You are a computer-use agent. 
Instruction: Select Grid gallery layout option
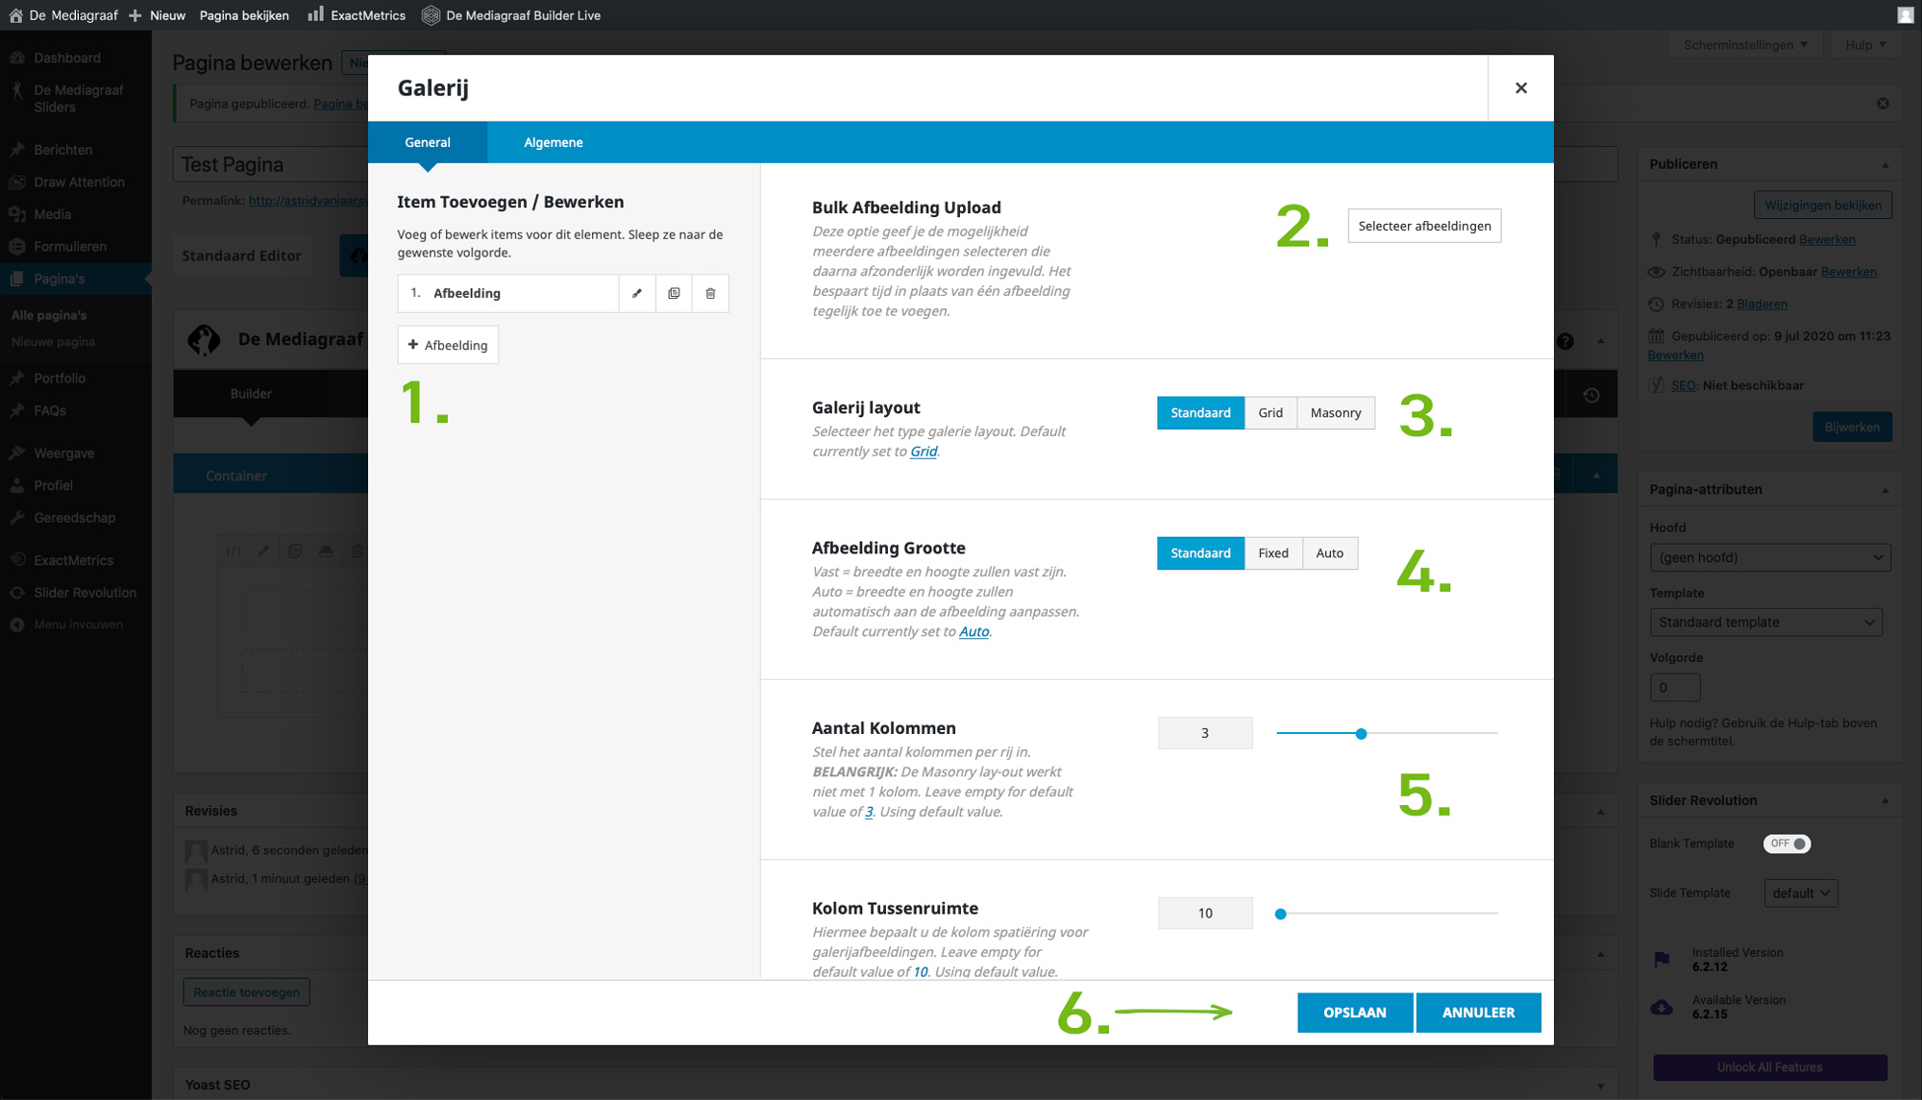(x=1269, y=412)
